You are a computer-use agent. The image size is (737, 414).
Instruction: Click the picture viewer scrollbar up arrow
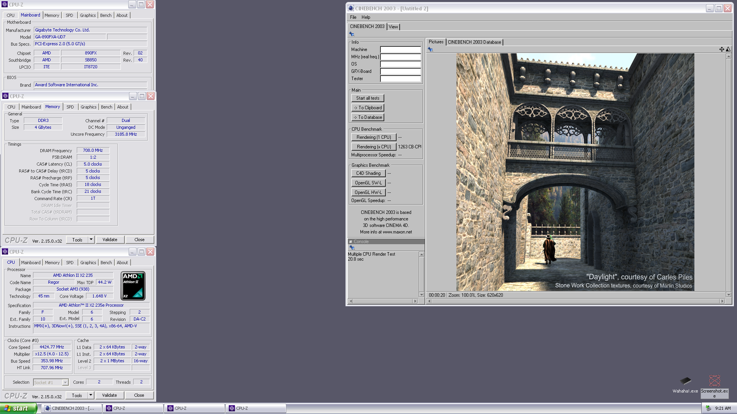(729, 56)
